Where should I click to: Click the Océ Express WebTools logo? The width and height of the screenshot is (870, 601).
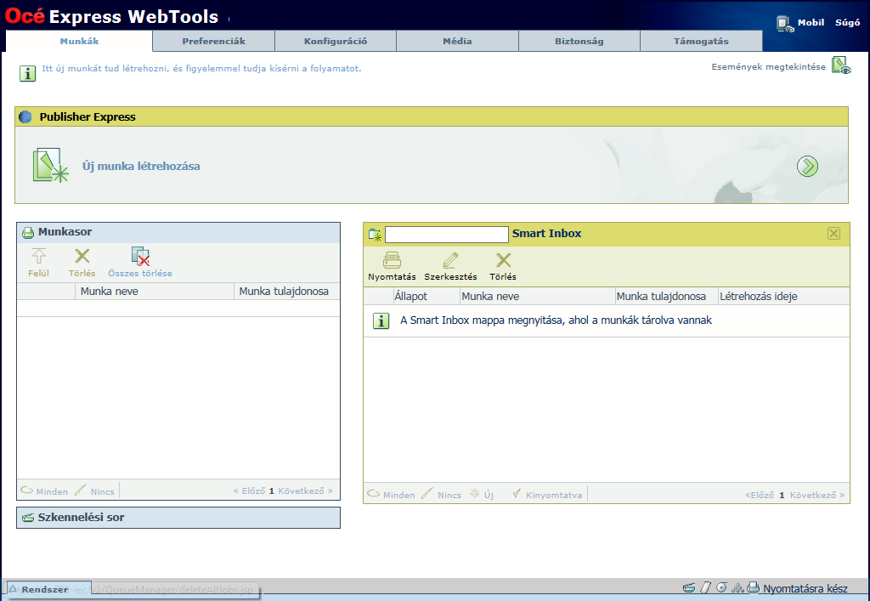pos(111,15)
